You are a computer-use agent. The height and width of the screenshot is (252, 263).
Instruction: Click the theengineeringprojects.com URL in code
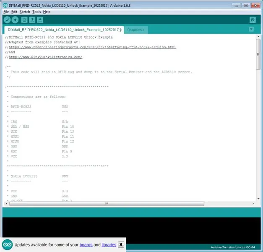(92, 47)
